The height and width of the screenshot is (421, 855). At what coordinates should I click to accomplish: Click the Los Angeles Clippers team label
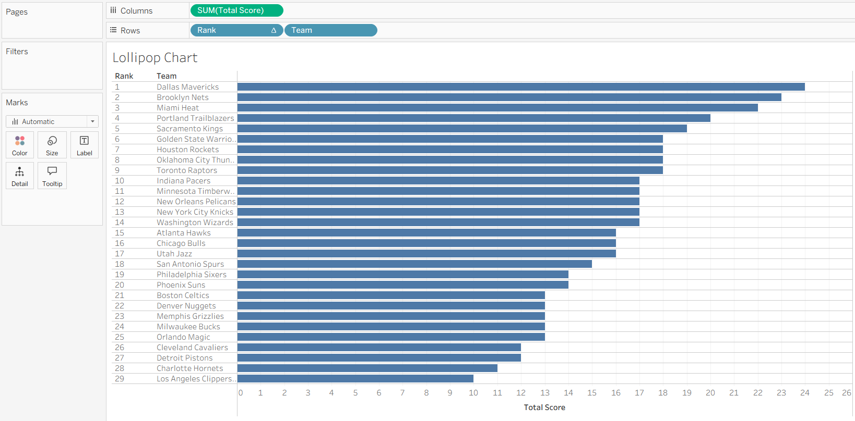(196, 379)
